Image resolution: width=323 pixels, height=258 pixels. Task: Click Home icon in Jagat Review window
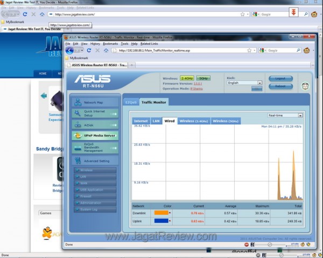42,14
